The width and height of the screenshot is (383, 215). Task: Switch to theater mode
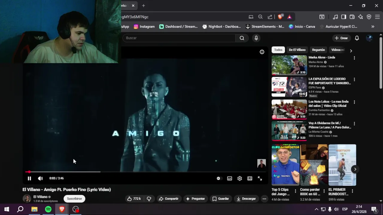(250, 178)
